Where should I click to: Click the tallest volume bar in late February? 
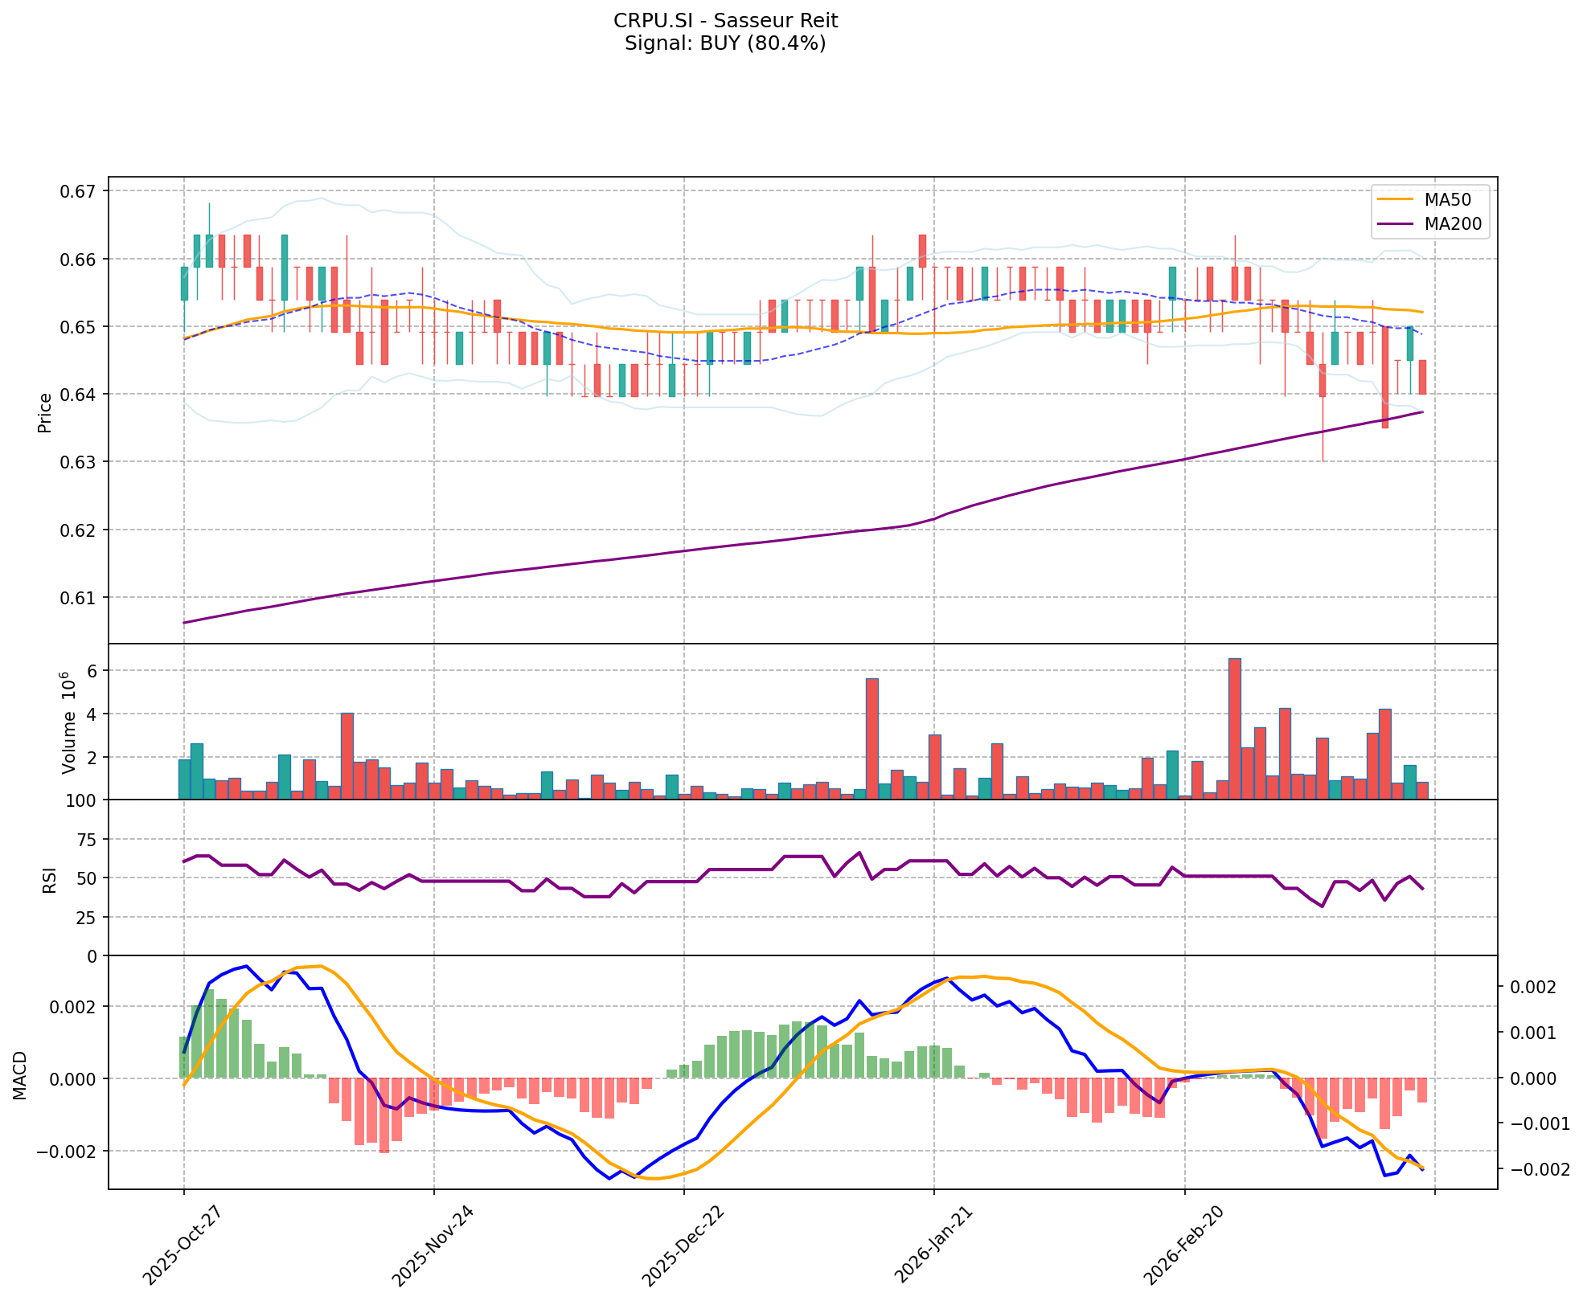pos(1234,727)
